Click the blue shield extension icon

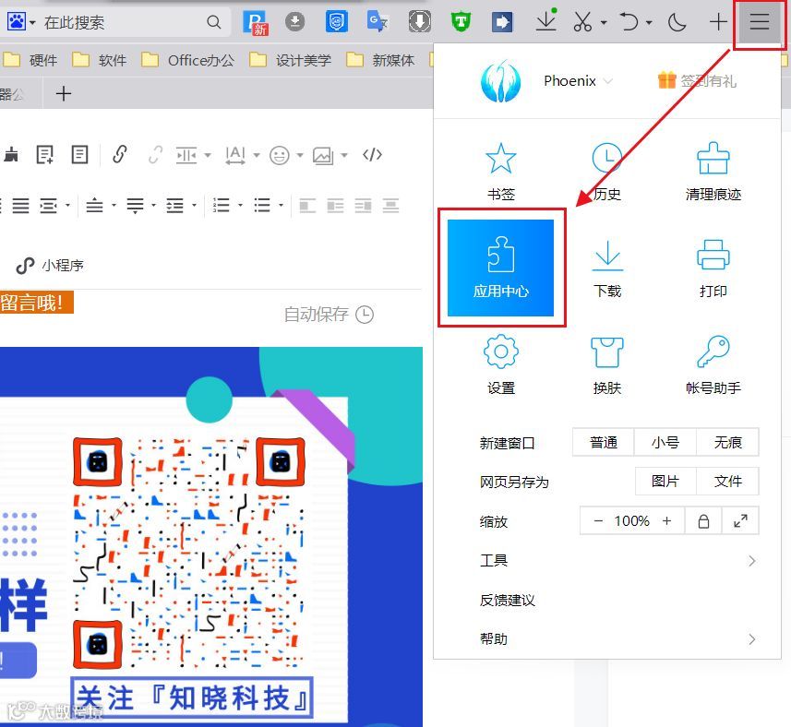[337, 21]
